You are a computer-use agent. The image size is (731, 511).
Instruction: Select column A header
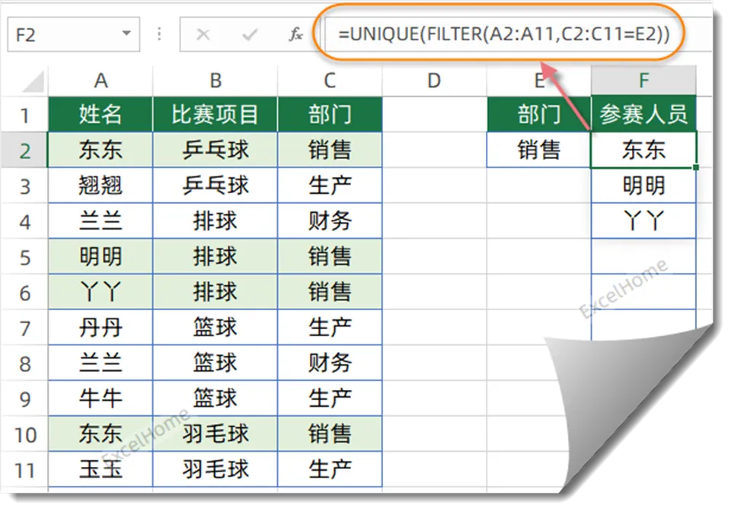coord(101,81)
